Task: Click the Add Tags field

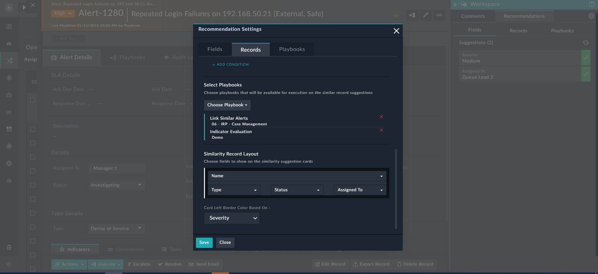Action: coord(68,39)
